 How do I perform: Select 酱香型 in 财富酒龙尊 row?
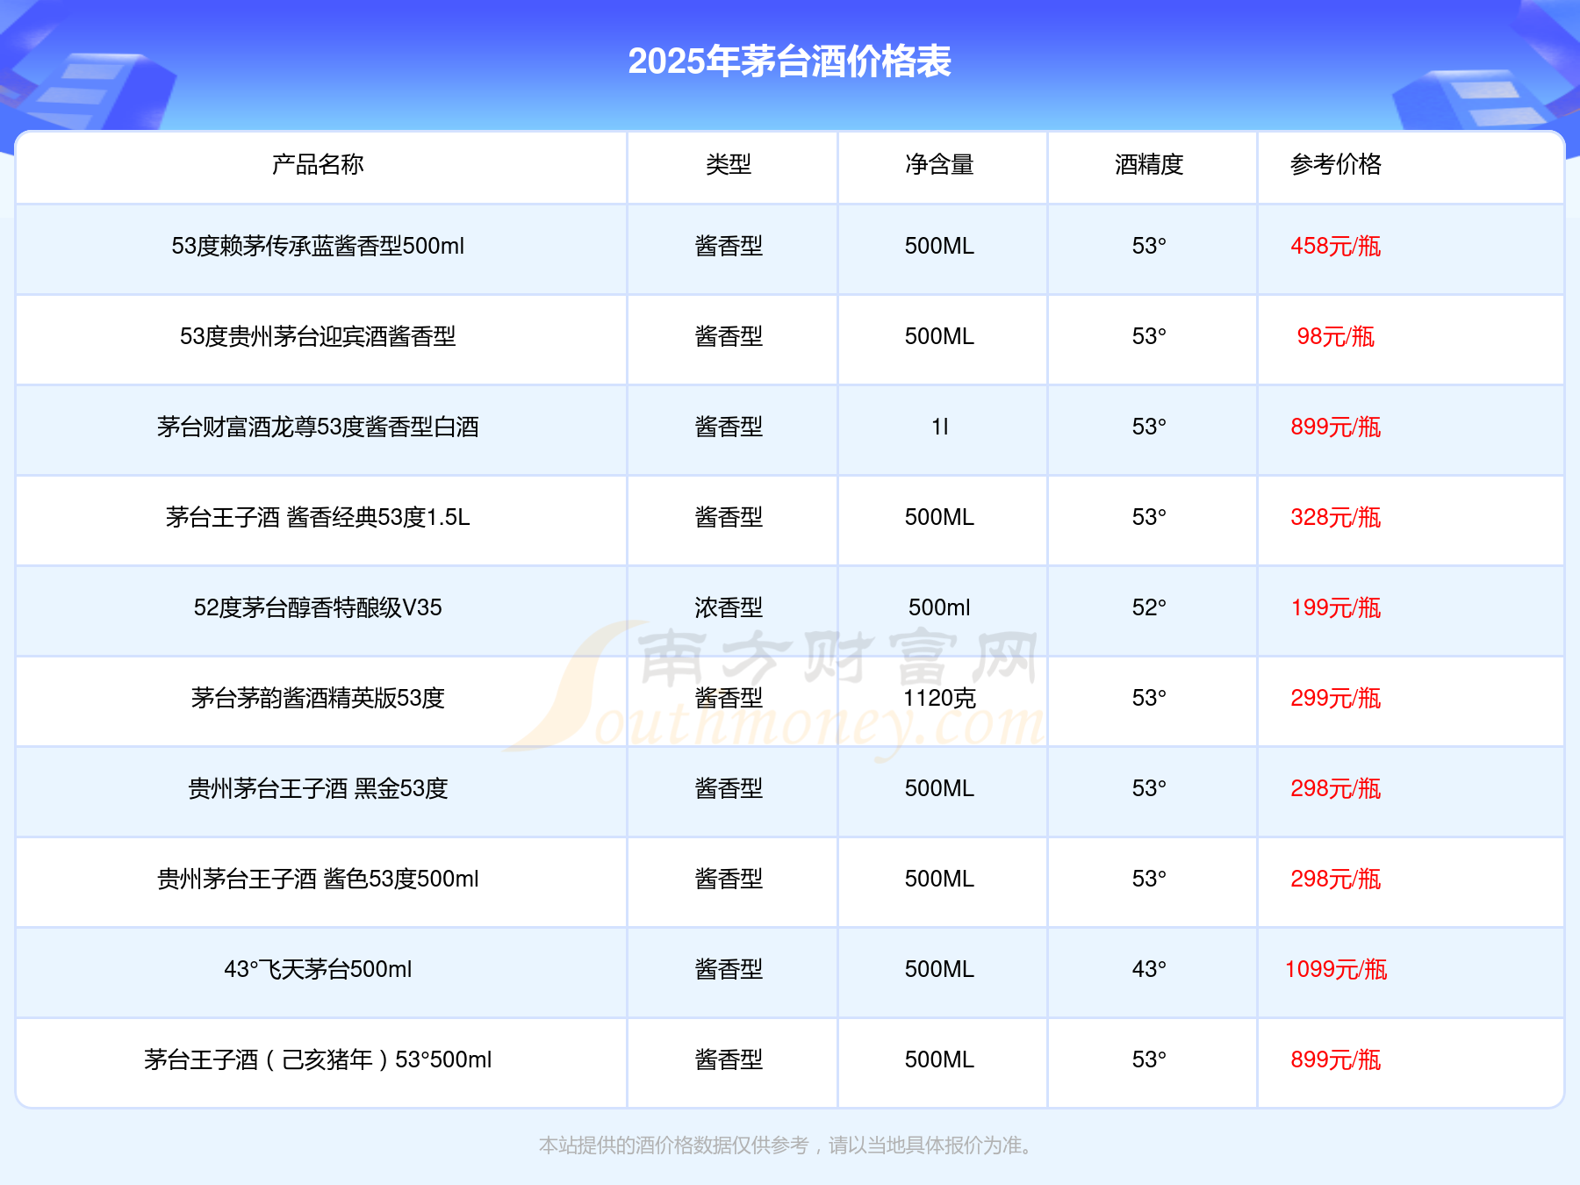729,427
